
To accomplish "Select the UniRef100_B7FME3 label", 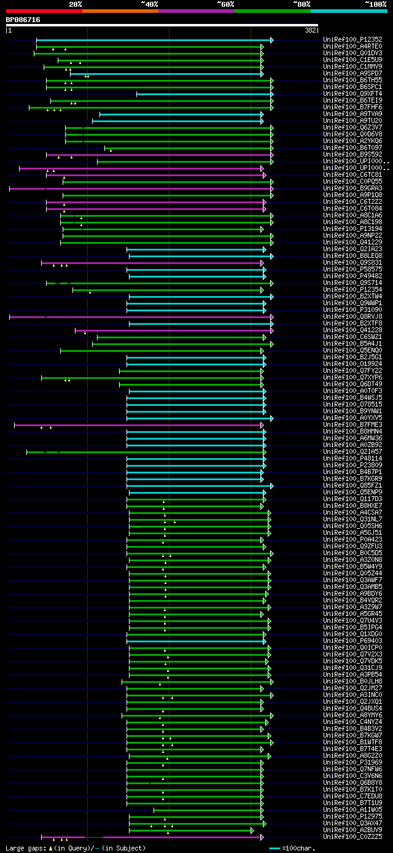I will click(x=352, y=424).
